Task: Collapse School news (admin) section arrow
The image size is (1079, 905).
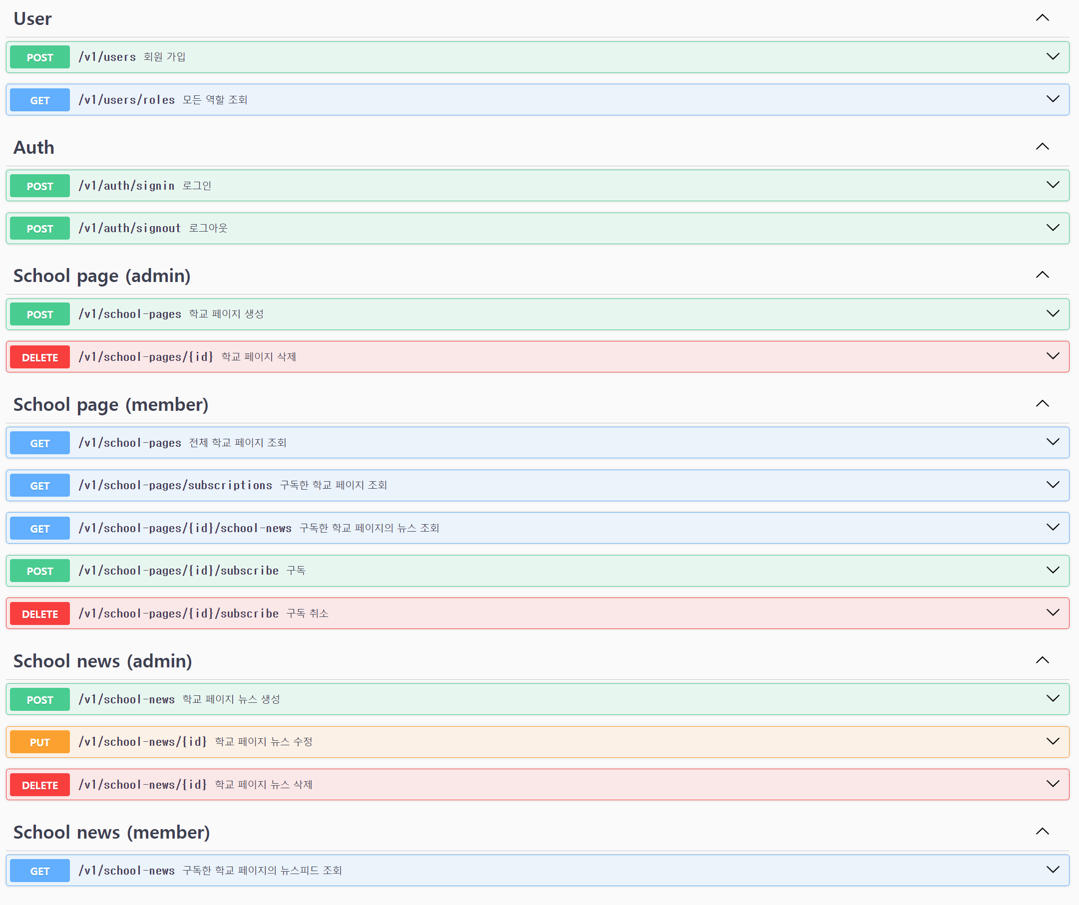Action: pyautogui.click(x=1042, y=660)
